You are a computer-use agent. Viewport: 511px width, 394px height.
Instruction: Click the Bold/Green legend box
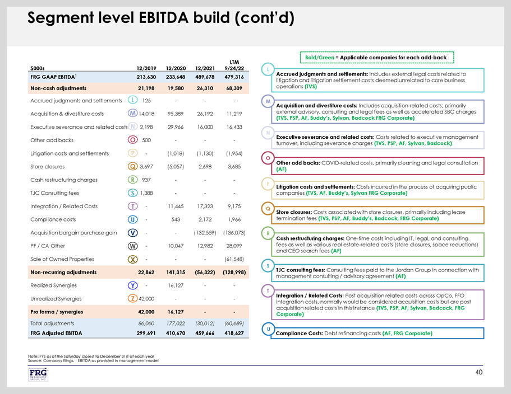375,58
